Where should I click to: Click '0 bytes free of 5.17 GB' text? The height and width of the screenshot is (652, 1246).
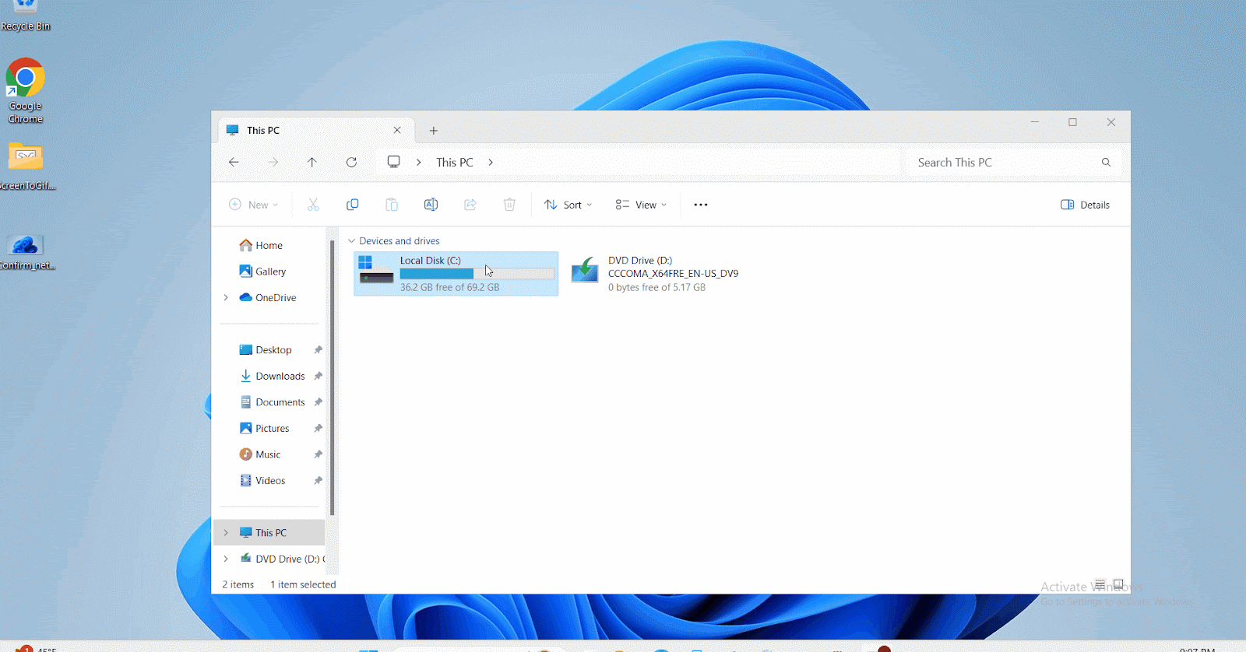656,287
